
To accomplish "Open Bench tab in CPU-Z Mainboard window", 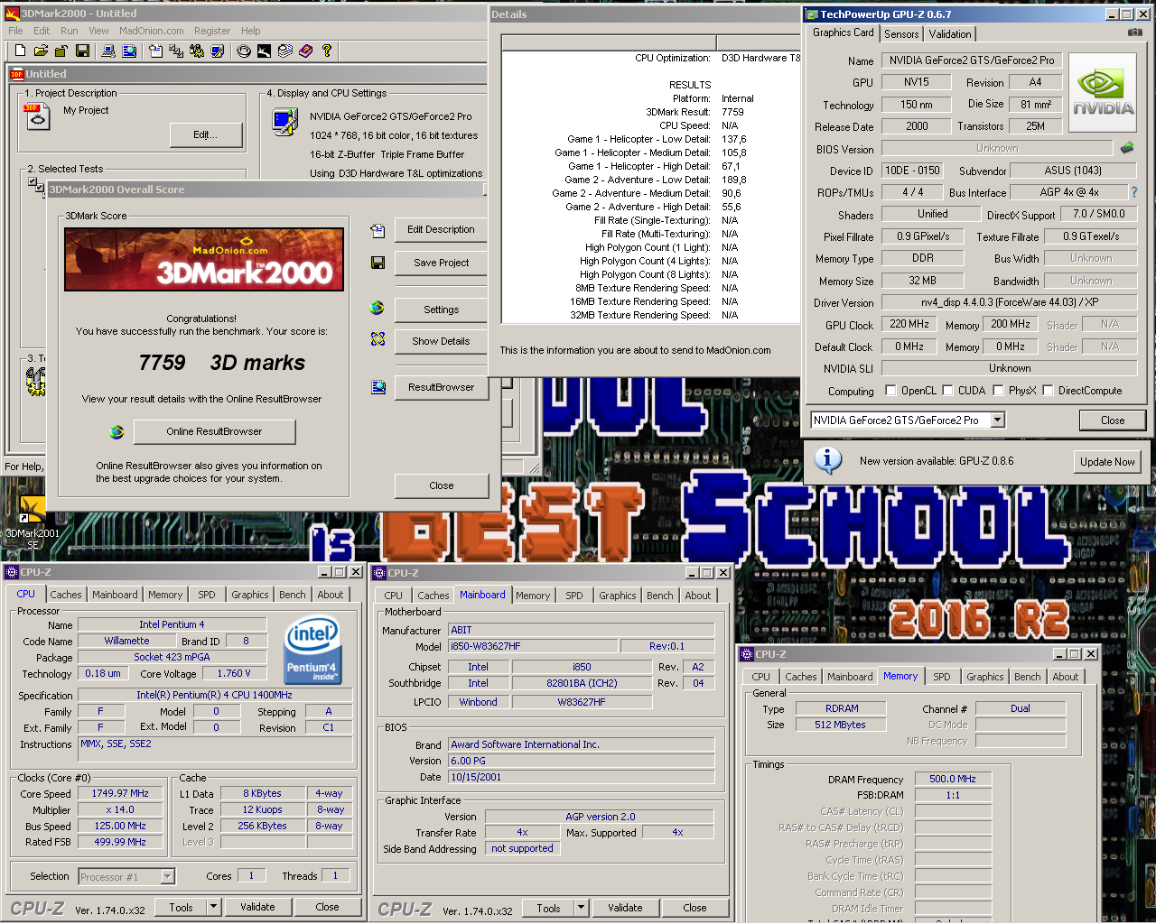I will (660, 596).
